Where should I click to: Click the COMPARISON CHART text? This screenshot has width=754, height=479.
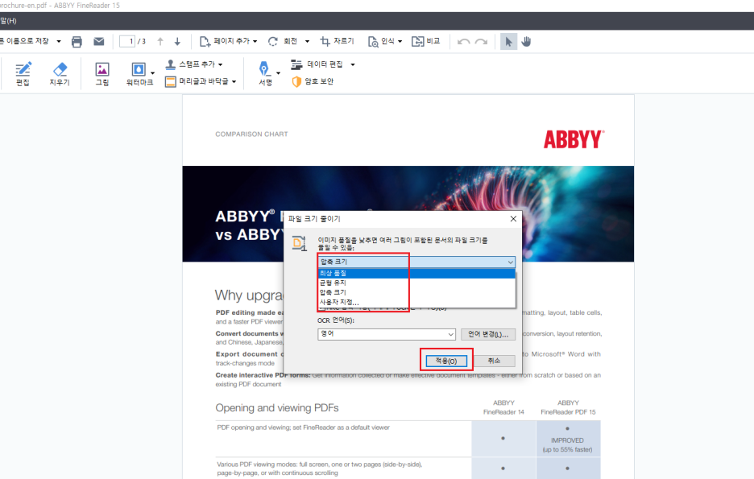(251, 134)
